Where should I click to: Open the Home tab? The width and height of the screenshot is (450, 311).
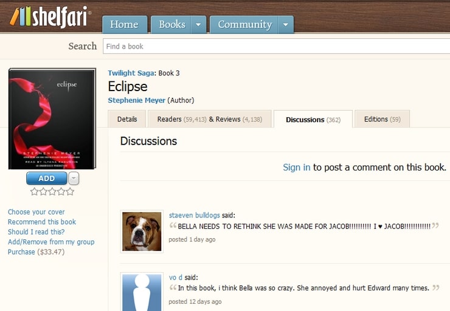pyautogui.click(x=125, y=25)
